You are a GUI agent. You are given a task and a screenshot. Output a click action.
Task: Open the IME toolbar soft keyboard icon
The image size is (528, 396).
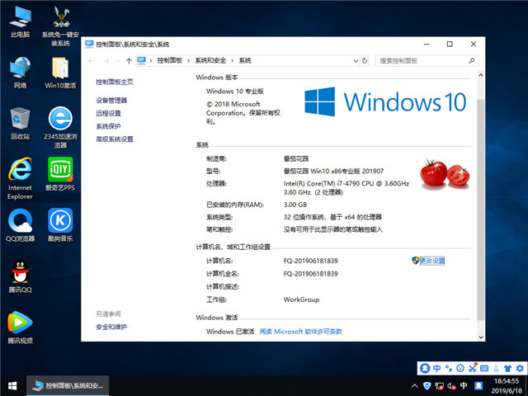484,368
